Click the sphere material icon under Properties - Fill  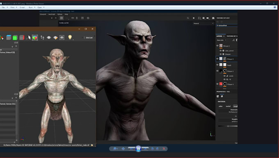point(222,96)
